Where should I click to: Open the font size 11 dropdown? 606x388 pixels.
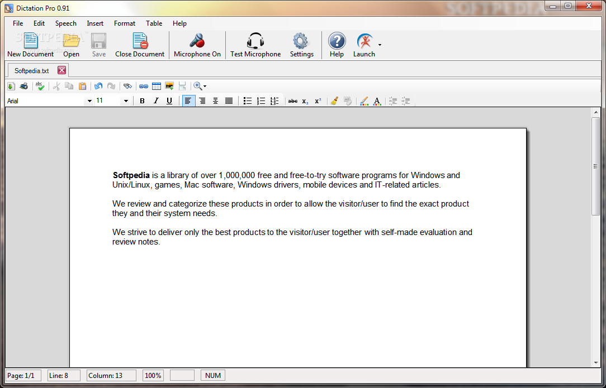point(126,101)
